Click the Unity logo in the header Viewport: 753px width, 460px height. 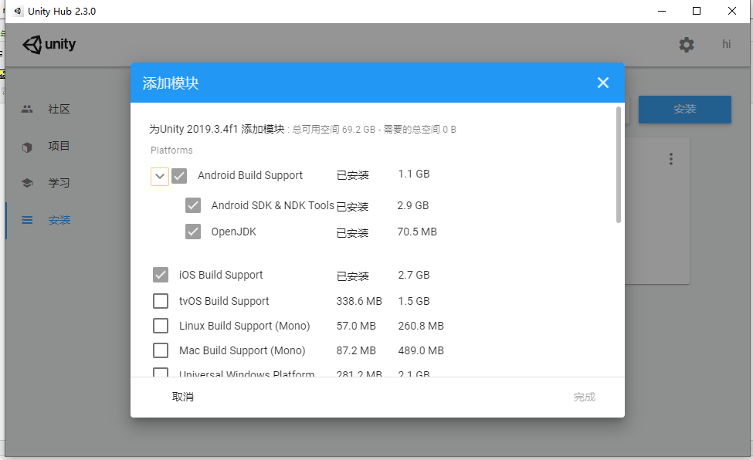(49, 45)
